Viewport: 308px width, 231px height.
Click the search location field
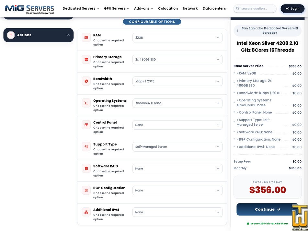[255, 9]
